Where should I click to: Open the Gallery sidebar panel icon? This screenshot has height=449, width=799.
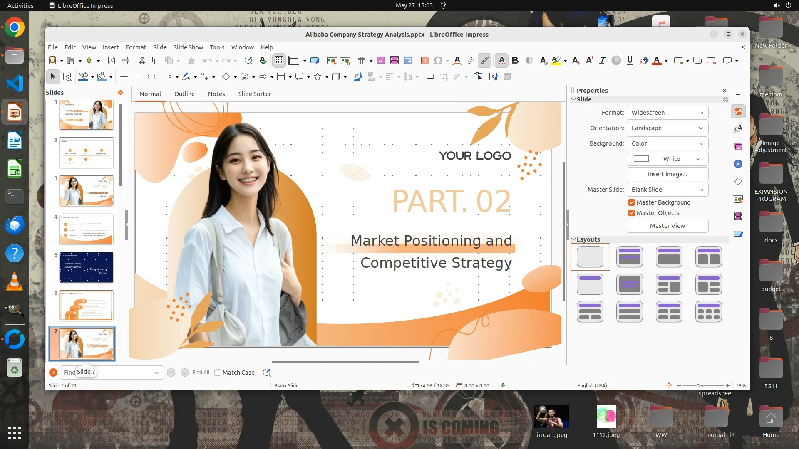point(738,146)
